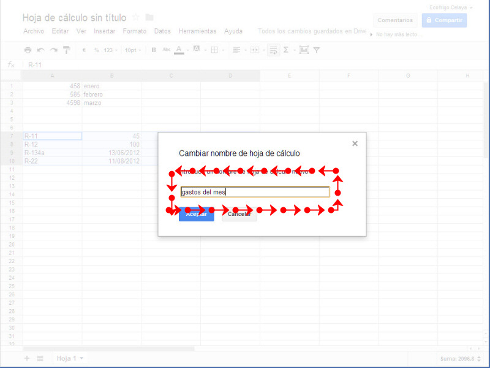
Task: Click the Aceptar button
Action: pyautogui.click(x=196, y=214)
